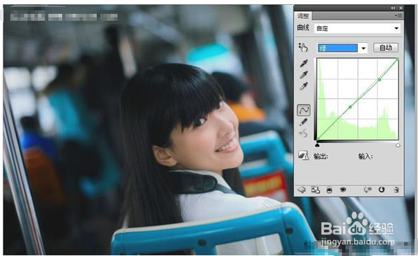This screenshot has height=256, width=418.
Task: Select the on-image targeted adjustment tool
Action: [x=303, y=48]
